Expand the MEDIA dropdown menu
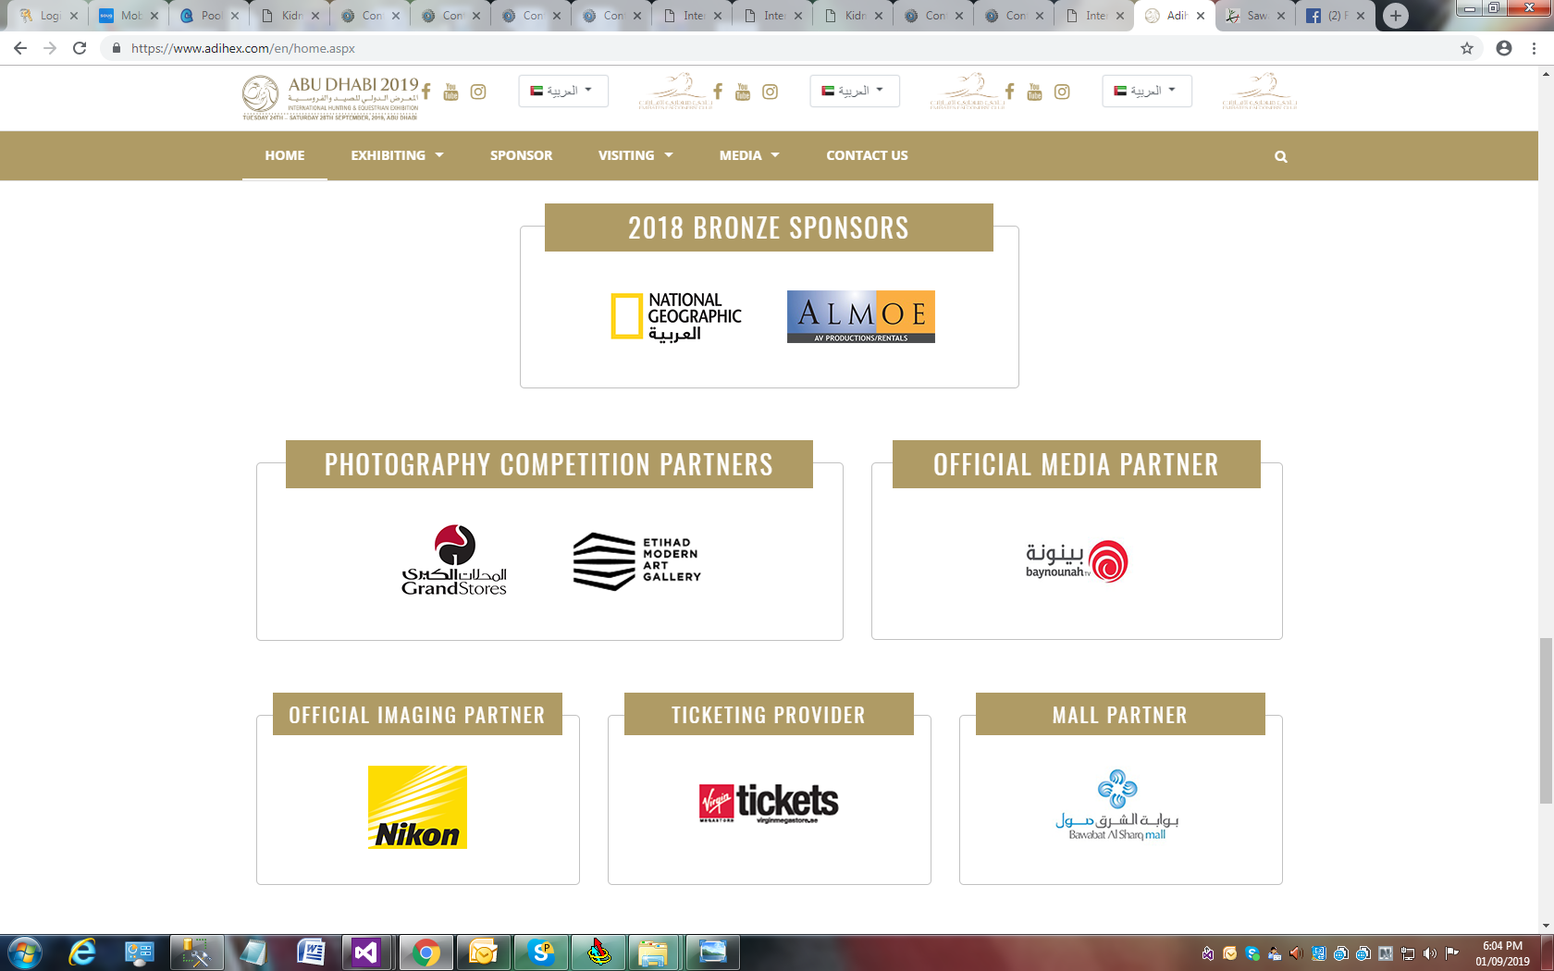This screenshot has height=971, width=1554. [749, 155]
